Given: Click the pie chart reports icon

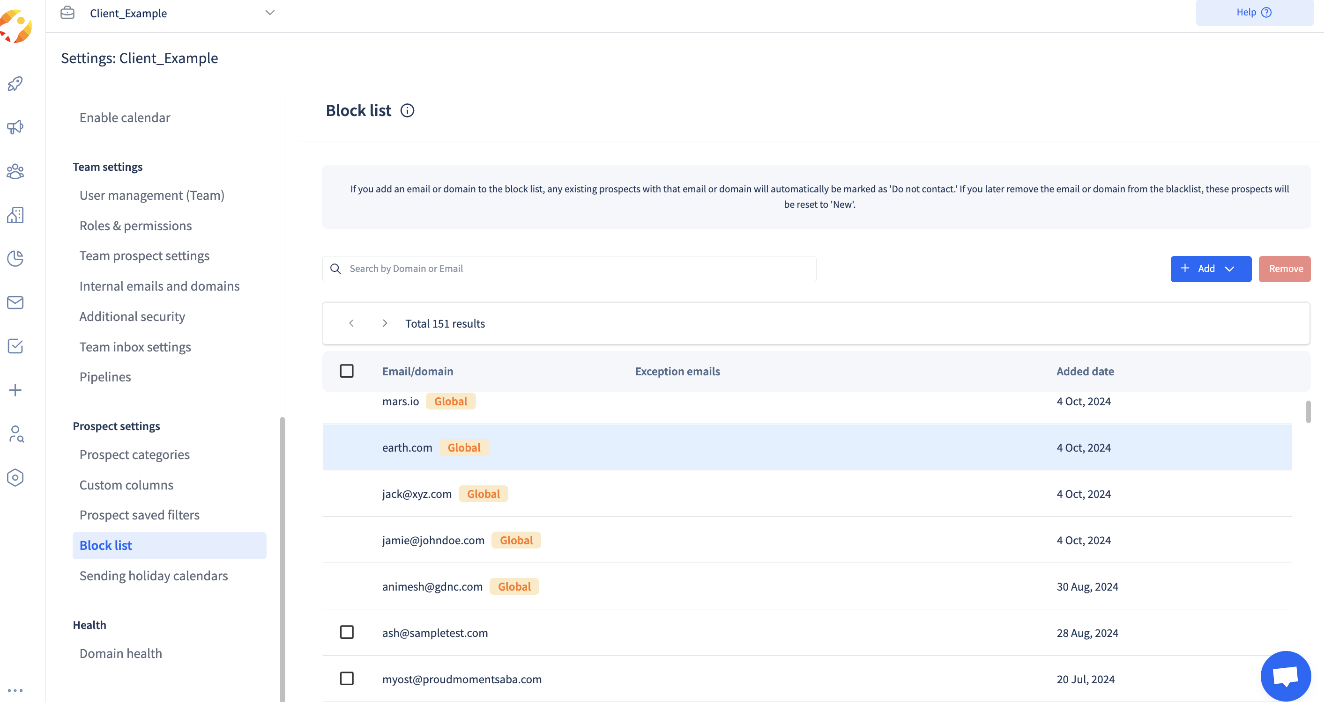Looking at the screenshot, I should [x=15, y=258].
